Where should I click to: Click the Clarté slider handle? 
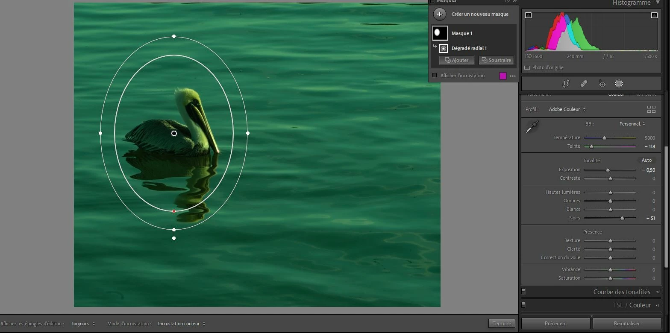coord(610,249)
